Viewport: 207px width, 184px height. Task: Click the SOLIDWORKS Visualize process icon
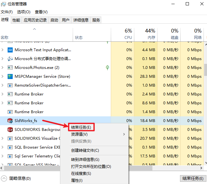[x=10, y=138]
